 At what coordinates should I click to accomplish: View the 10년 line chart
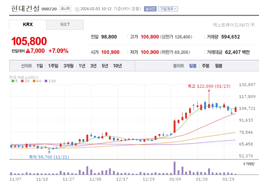117,66
